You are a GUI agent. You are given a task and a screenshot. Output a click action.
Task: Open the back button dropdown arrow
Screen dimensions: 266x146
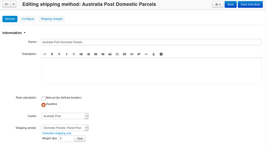coord(14,4)
